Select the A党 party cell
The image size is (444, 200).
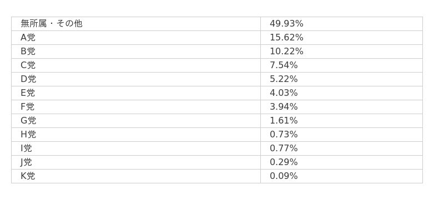pos(136,38)
